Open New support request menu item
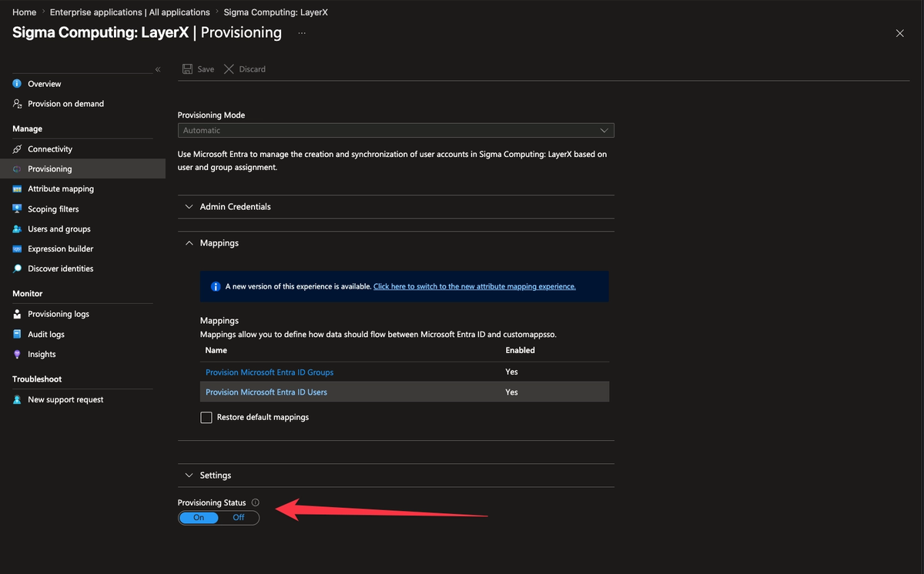 coord(65,400)
